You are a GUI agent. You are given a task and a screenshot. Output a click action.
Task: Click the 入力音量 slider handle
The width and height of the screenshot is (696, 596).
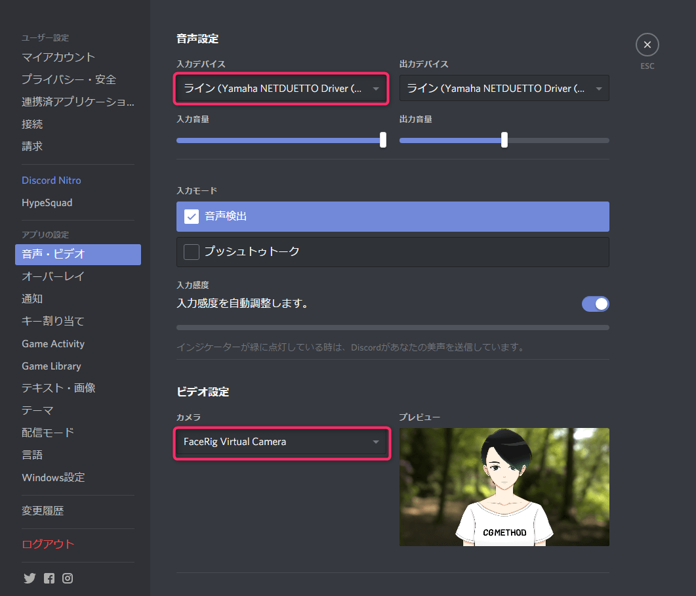383,140
